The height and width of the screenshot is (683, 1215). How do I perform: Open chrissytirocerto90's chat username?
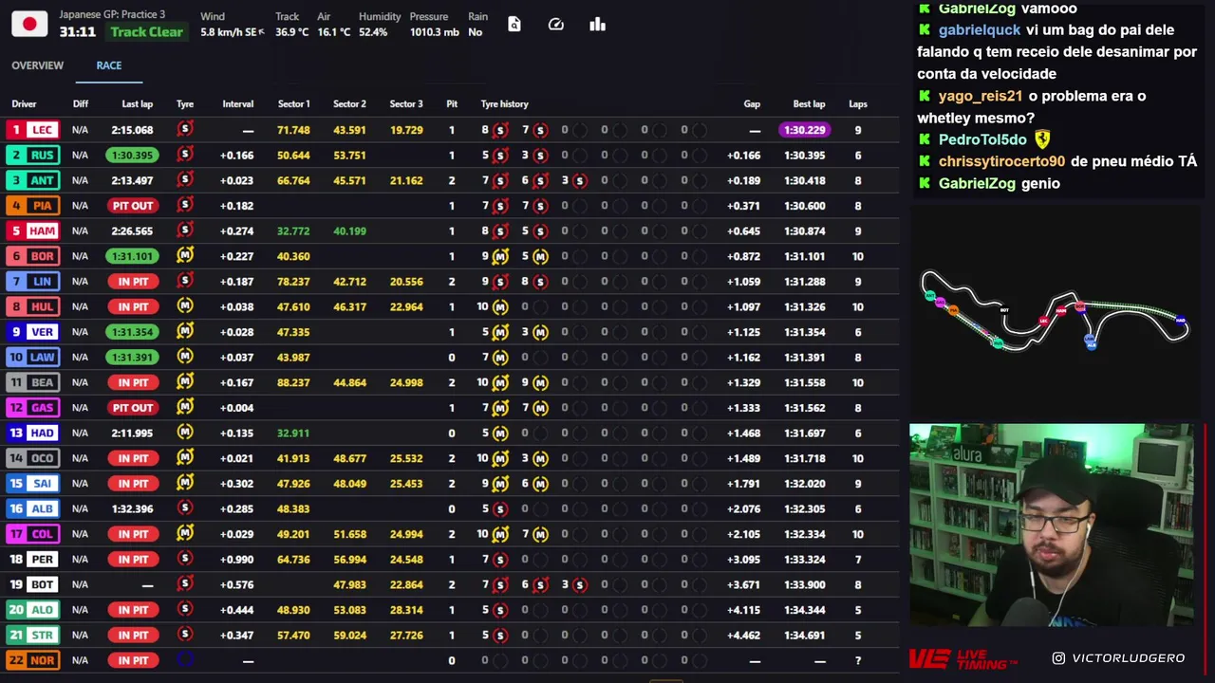point(1001,161)
